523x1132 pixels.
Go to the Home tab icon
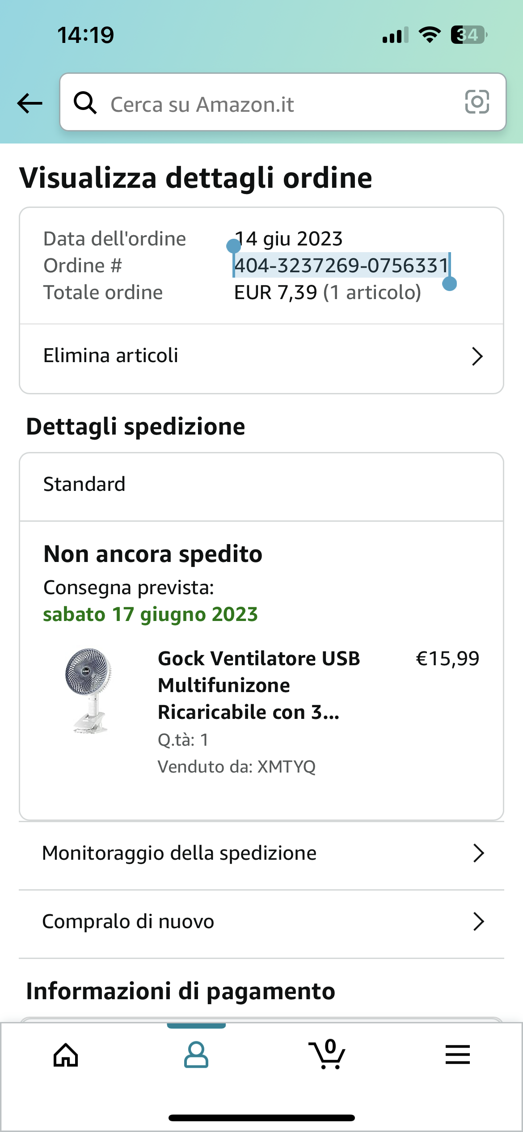pos(66,1055)
